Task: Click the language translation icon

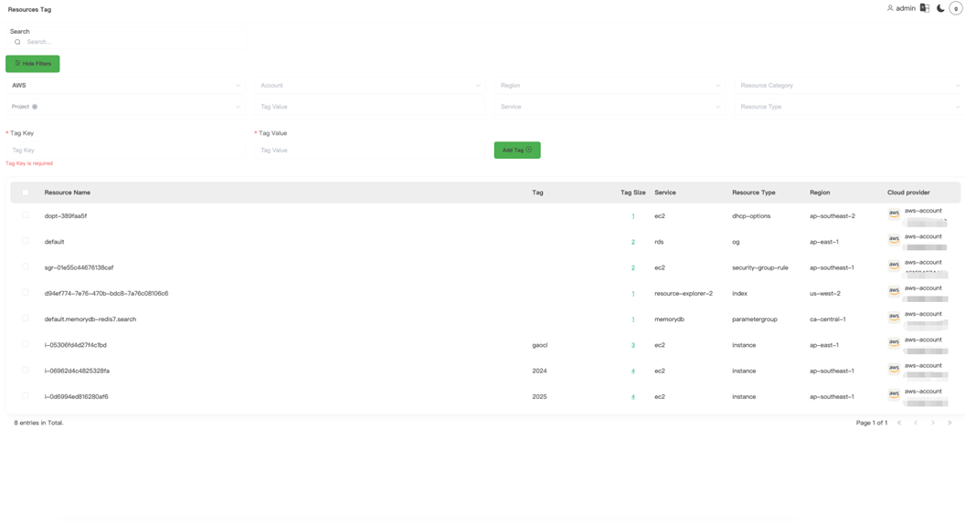Action: [x=925, y=8]
